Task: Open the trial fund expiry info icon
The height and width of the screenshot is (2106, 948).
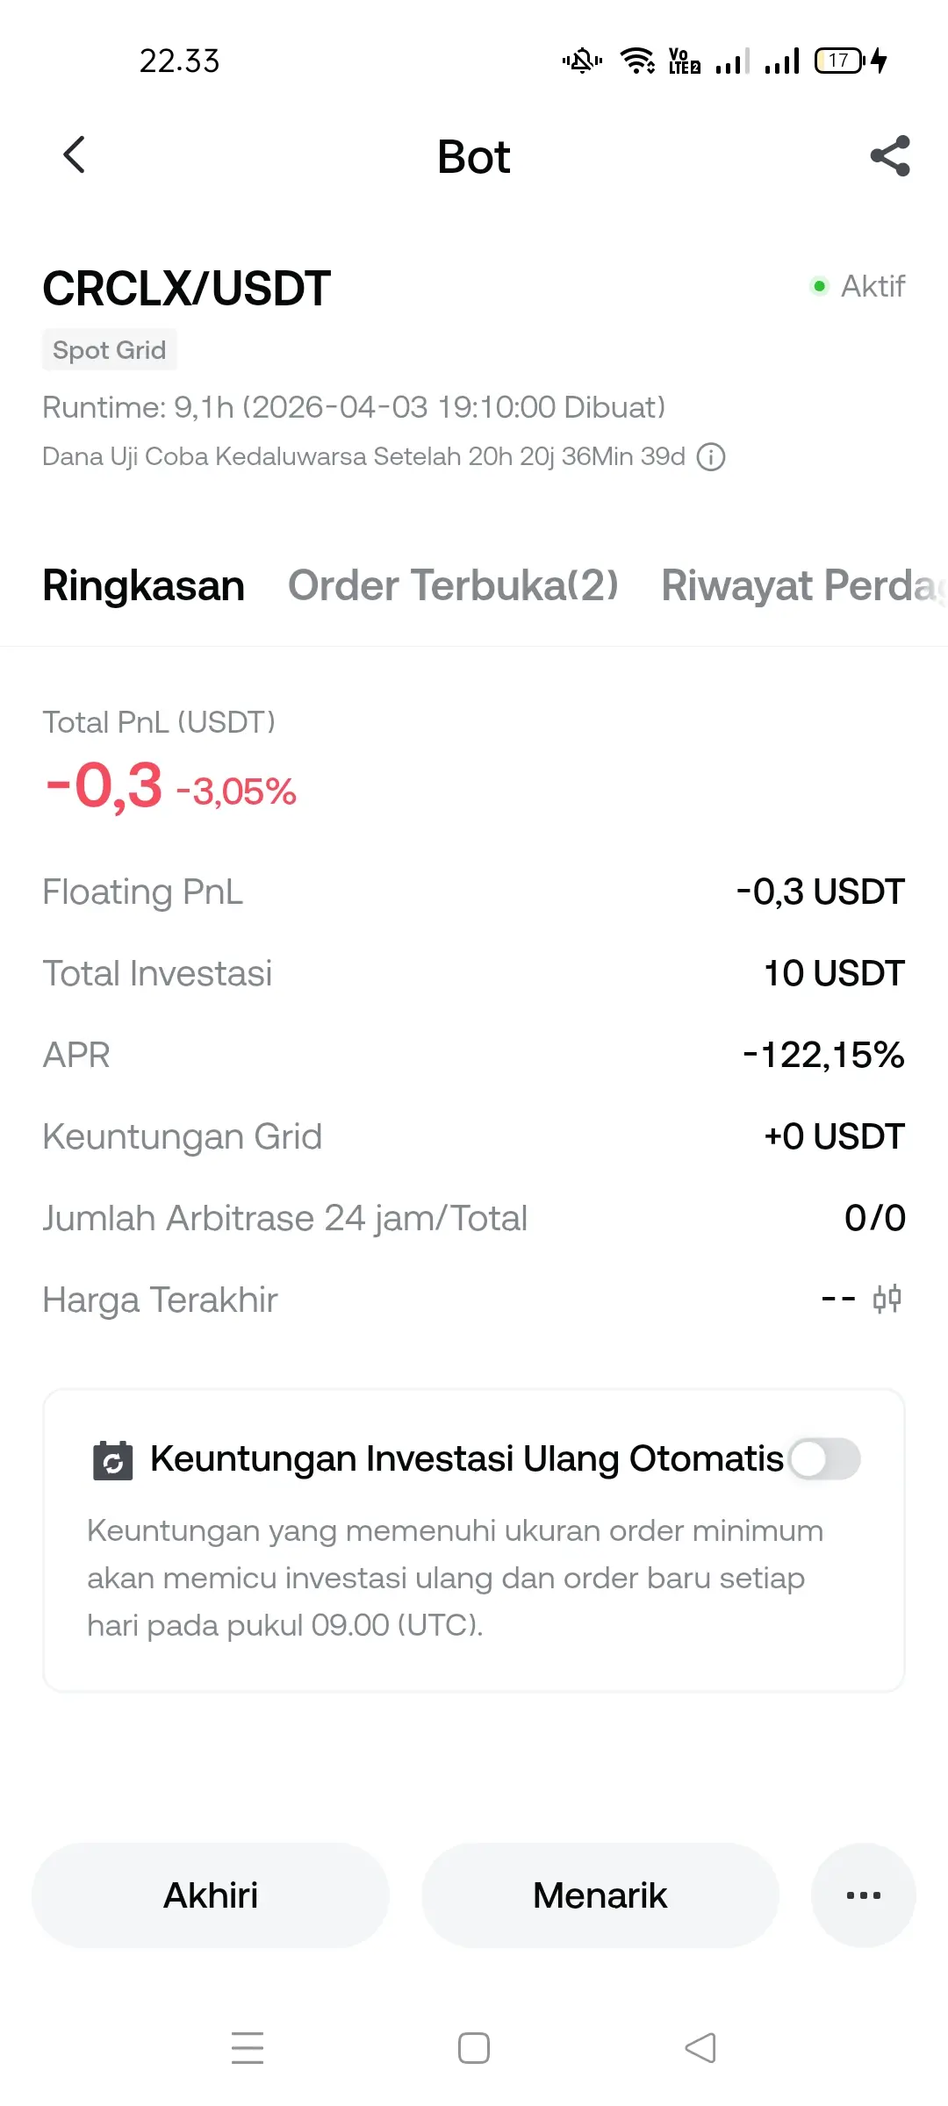Action: pyautogui.click(x=710, y=457)
